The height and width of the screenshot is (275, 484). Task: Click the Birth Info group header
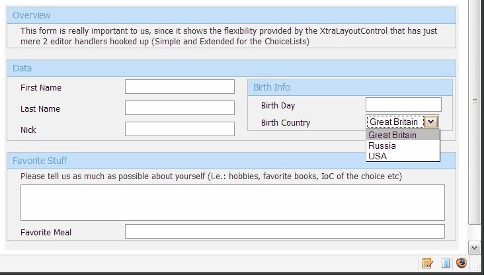pyautogui.click(x=350, y=87)
